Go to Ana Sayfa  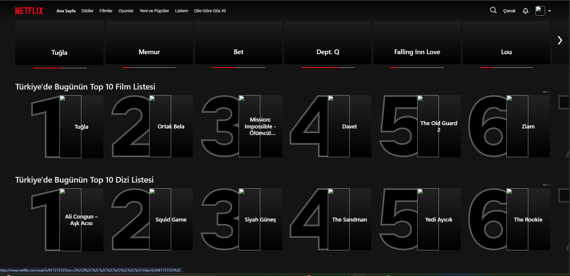point(66,11)
